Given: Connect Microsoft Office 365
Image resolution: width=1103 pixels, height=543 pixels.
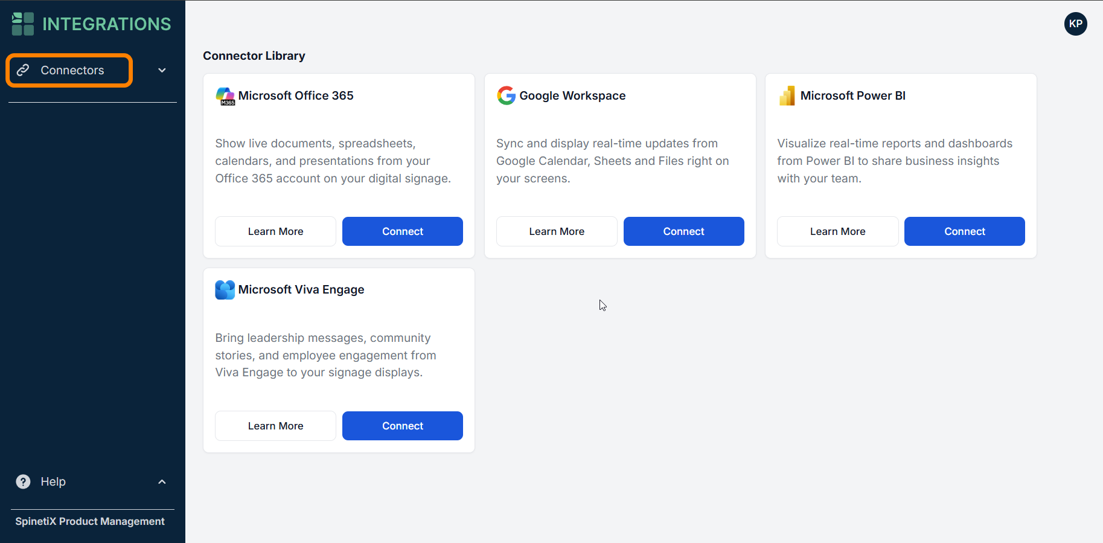Looking at the screenshot, I should tap(403, 231).
